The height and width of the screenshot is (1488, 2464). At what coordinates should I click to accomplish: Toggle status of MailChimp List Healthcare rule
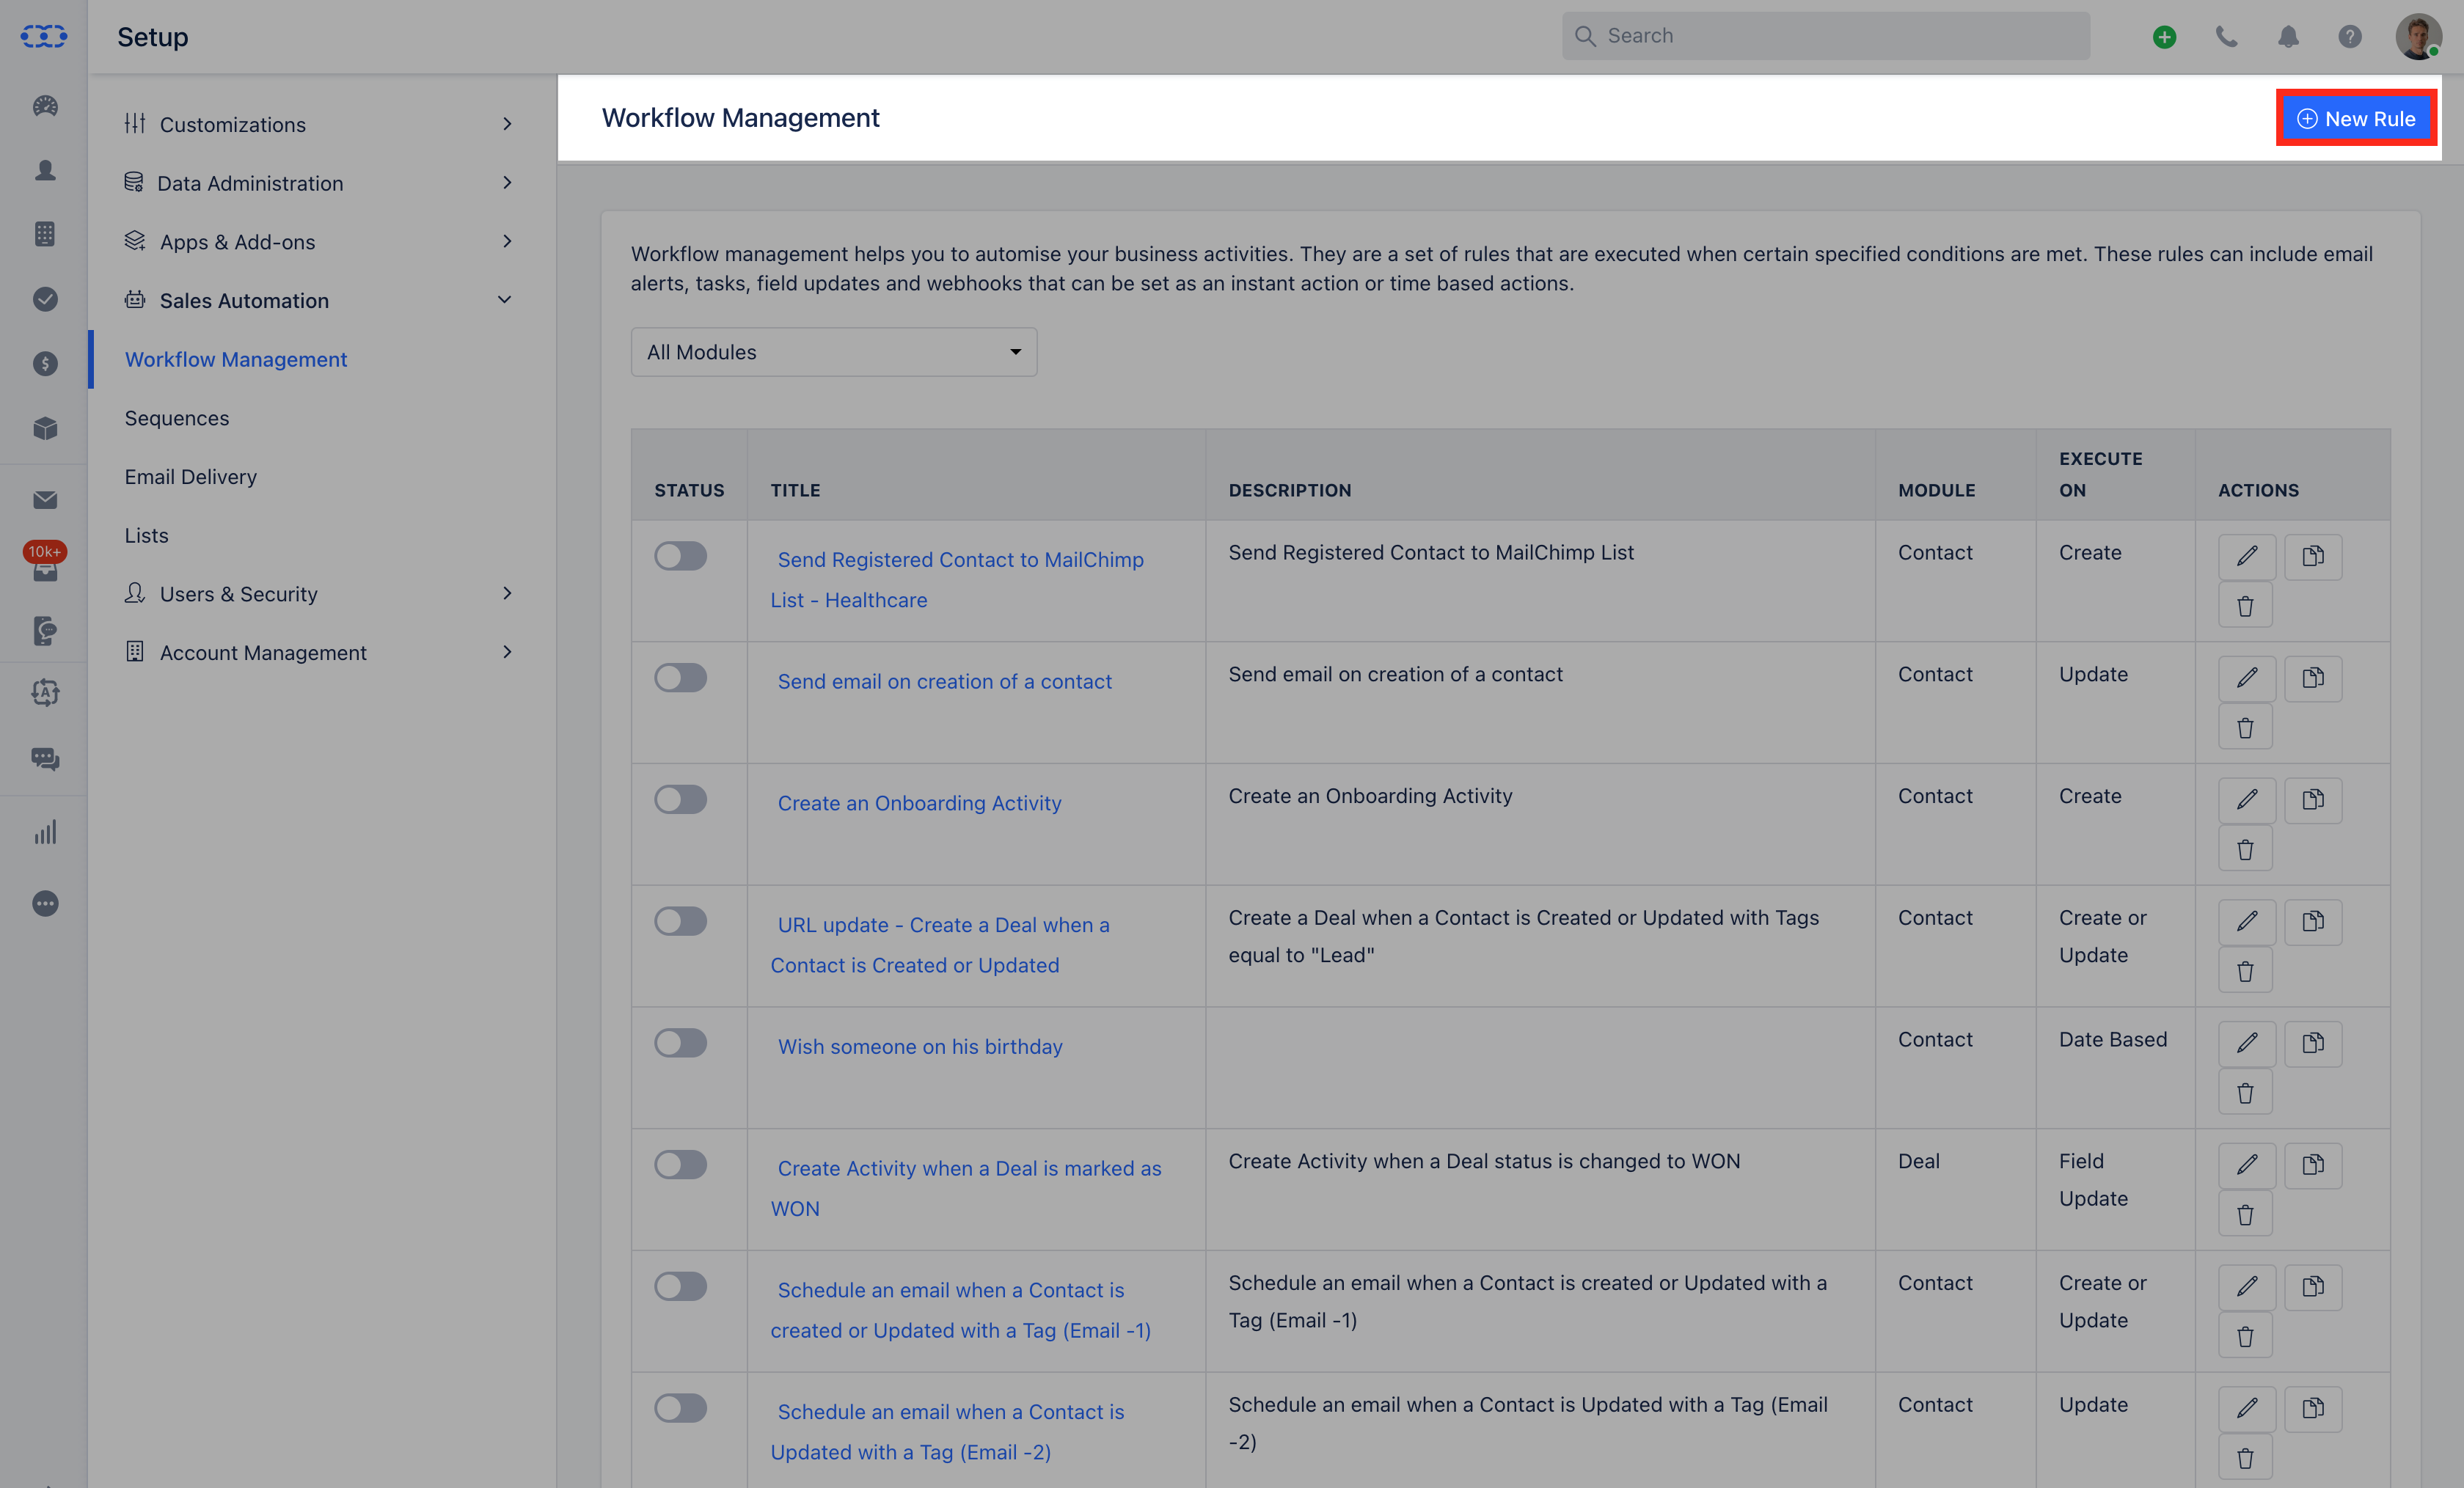tap(680, 556)
